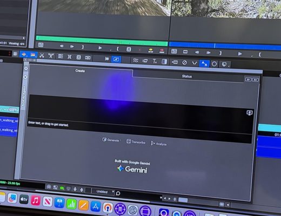Click the Extract icon beside scissors
Screen dimensions: 281x216
coord(51,56)
